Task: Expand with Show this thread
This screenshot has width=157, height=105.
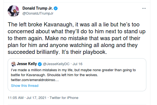Action: 25,85
